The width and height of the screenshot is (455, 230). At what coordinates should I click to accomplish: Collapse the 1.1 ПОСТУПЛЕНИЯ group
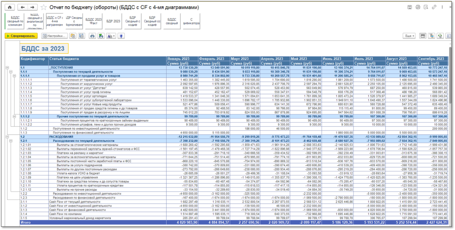7,67
